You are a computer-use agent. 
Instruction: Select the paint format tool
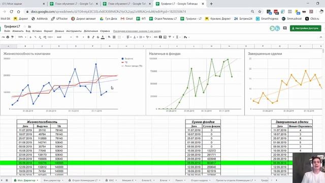12,37
